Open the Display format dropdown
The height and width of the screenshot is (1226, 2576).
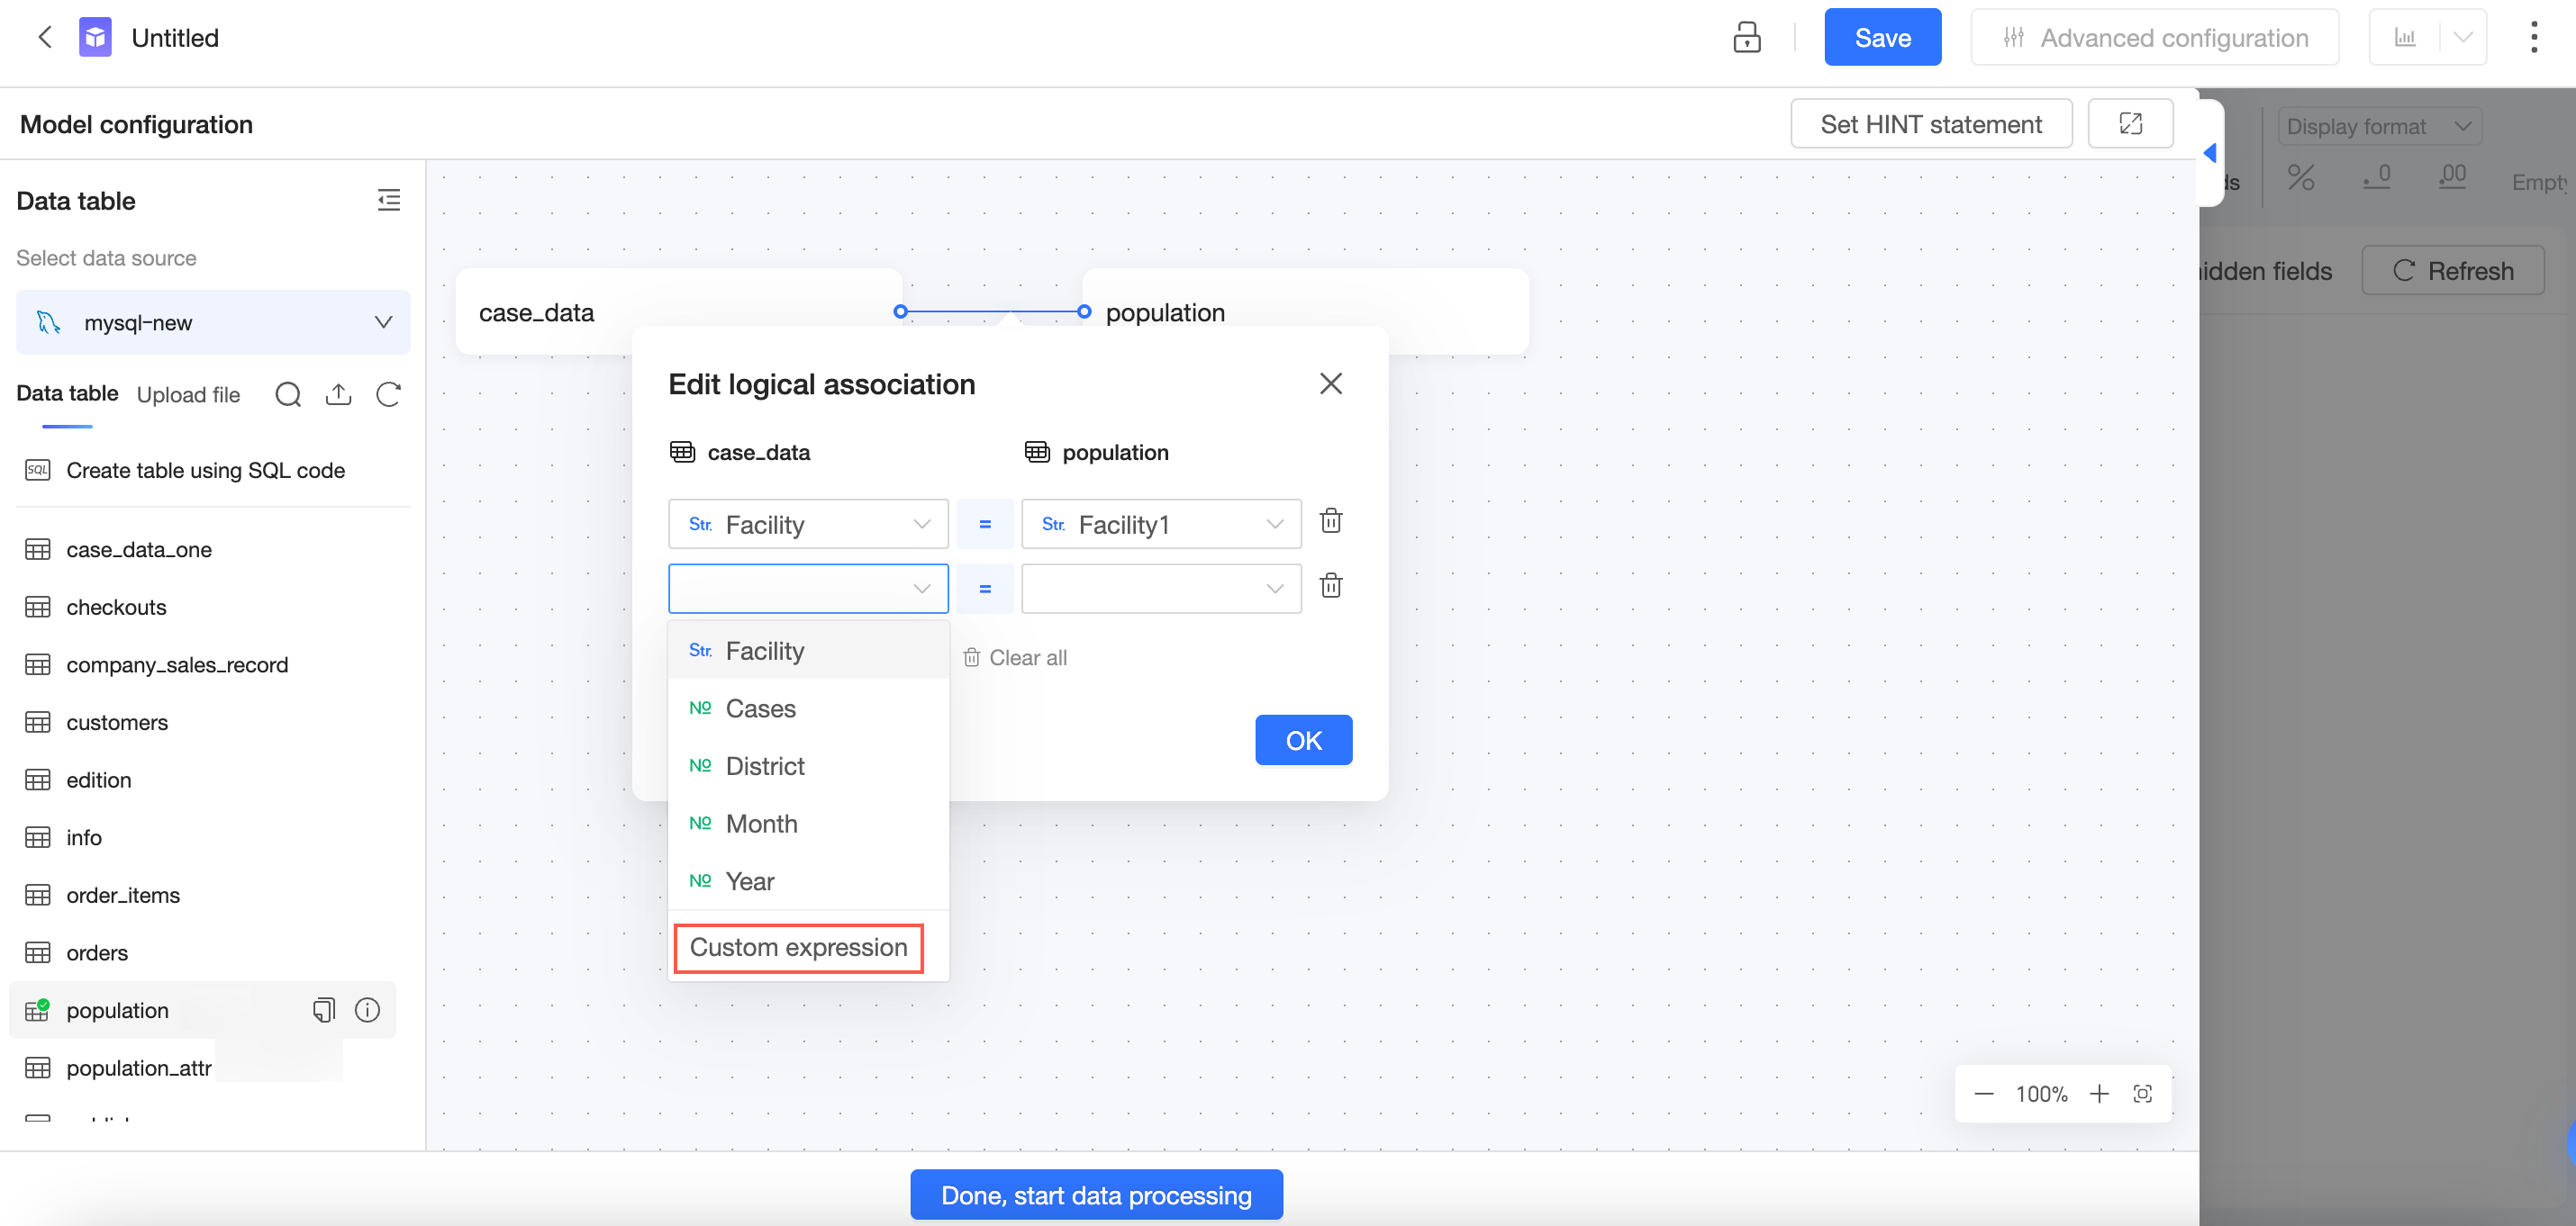coord(2380,127)
